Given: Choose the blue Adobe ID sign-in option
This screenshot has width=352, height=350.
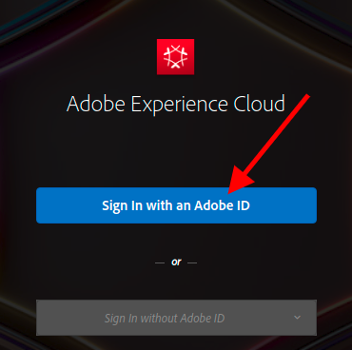Looking at the screenshot, I should coord(176,205).
